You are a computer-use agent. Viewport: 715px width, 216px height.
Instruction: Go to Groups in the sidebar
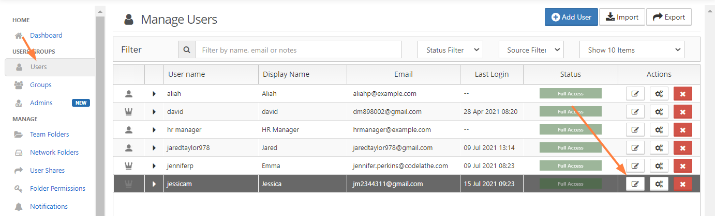(41, 85)
